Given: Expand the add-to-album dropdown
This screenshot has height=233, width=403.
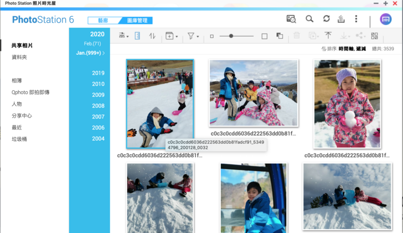Looking at the screenshot, I should (x=171, y=36).
